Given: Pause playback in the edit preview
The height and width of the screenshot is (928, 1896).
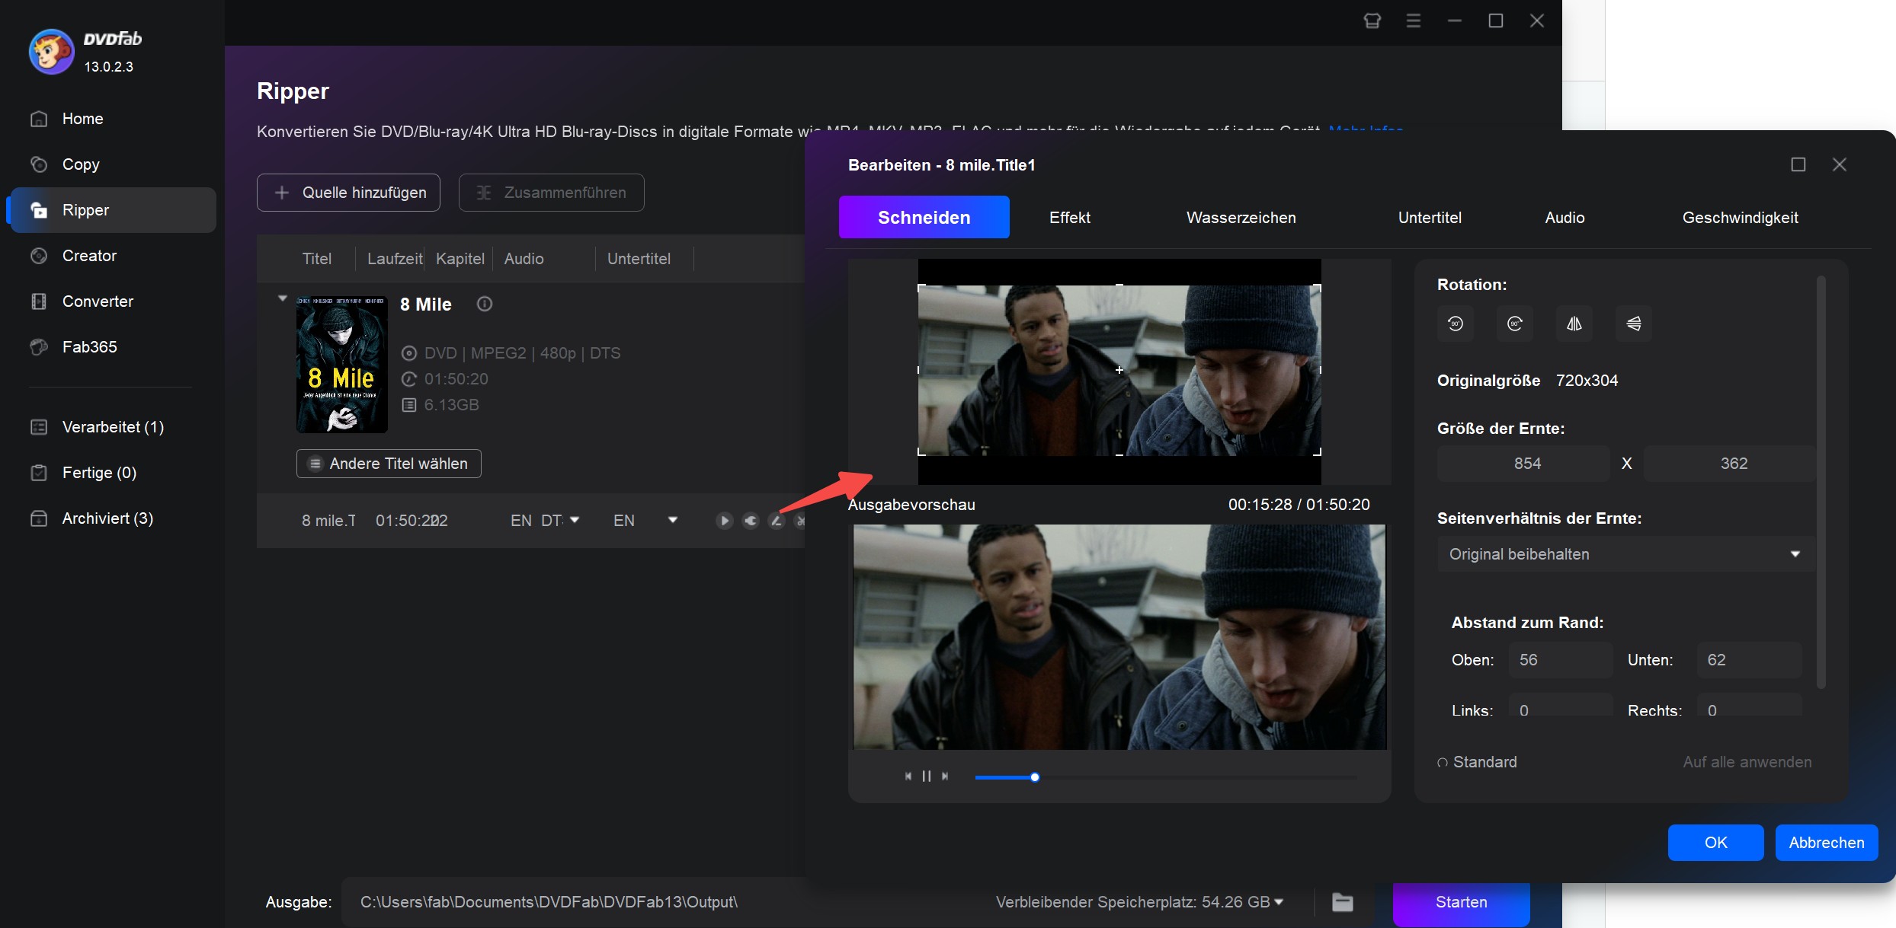Looking at the screenshot, I should (x=927, y=777).
